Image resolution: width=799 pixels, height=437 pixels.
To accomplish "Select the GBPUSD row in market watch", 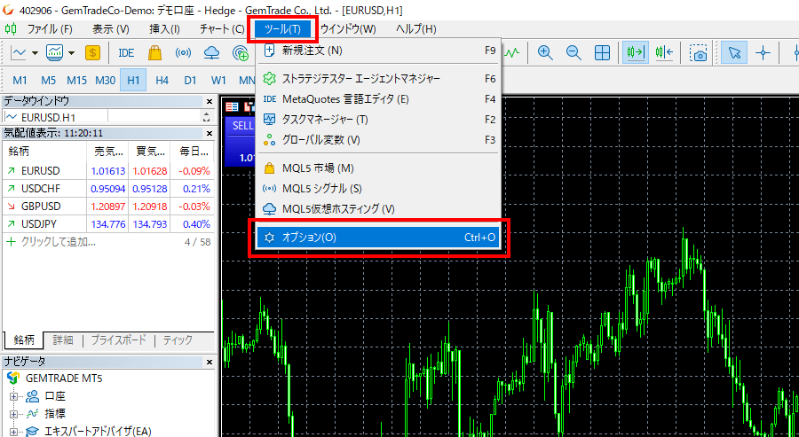I will coord(108,207).
